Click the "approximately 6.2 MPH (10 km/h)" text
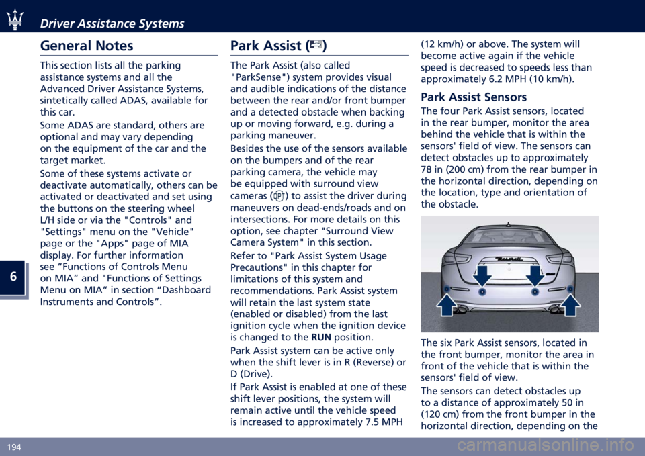The height and width of the screenshot is (456, 645). click(497, 79)
